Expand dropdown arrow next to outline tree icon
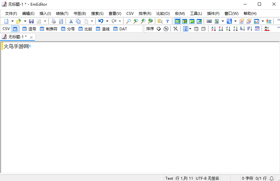280x181 pixels. tap(223, 21)
